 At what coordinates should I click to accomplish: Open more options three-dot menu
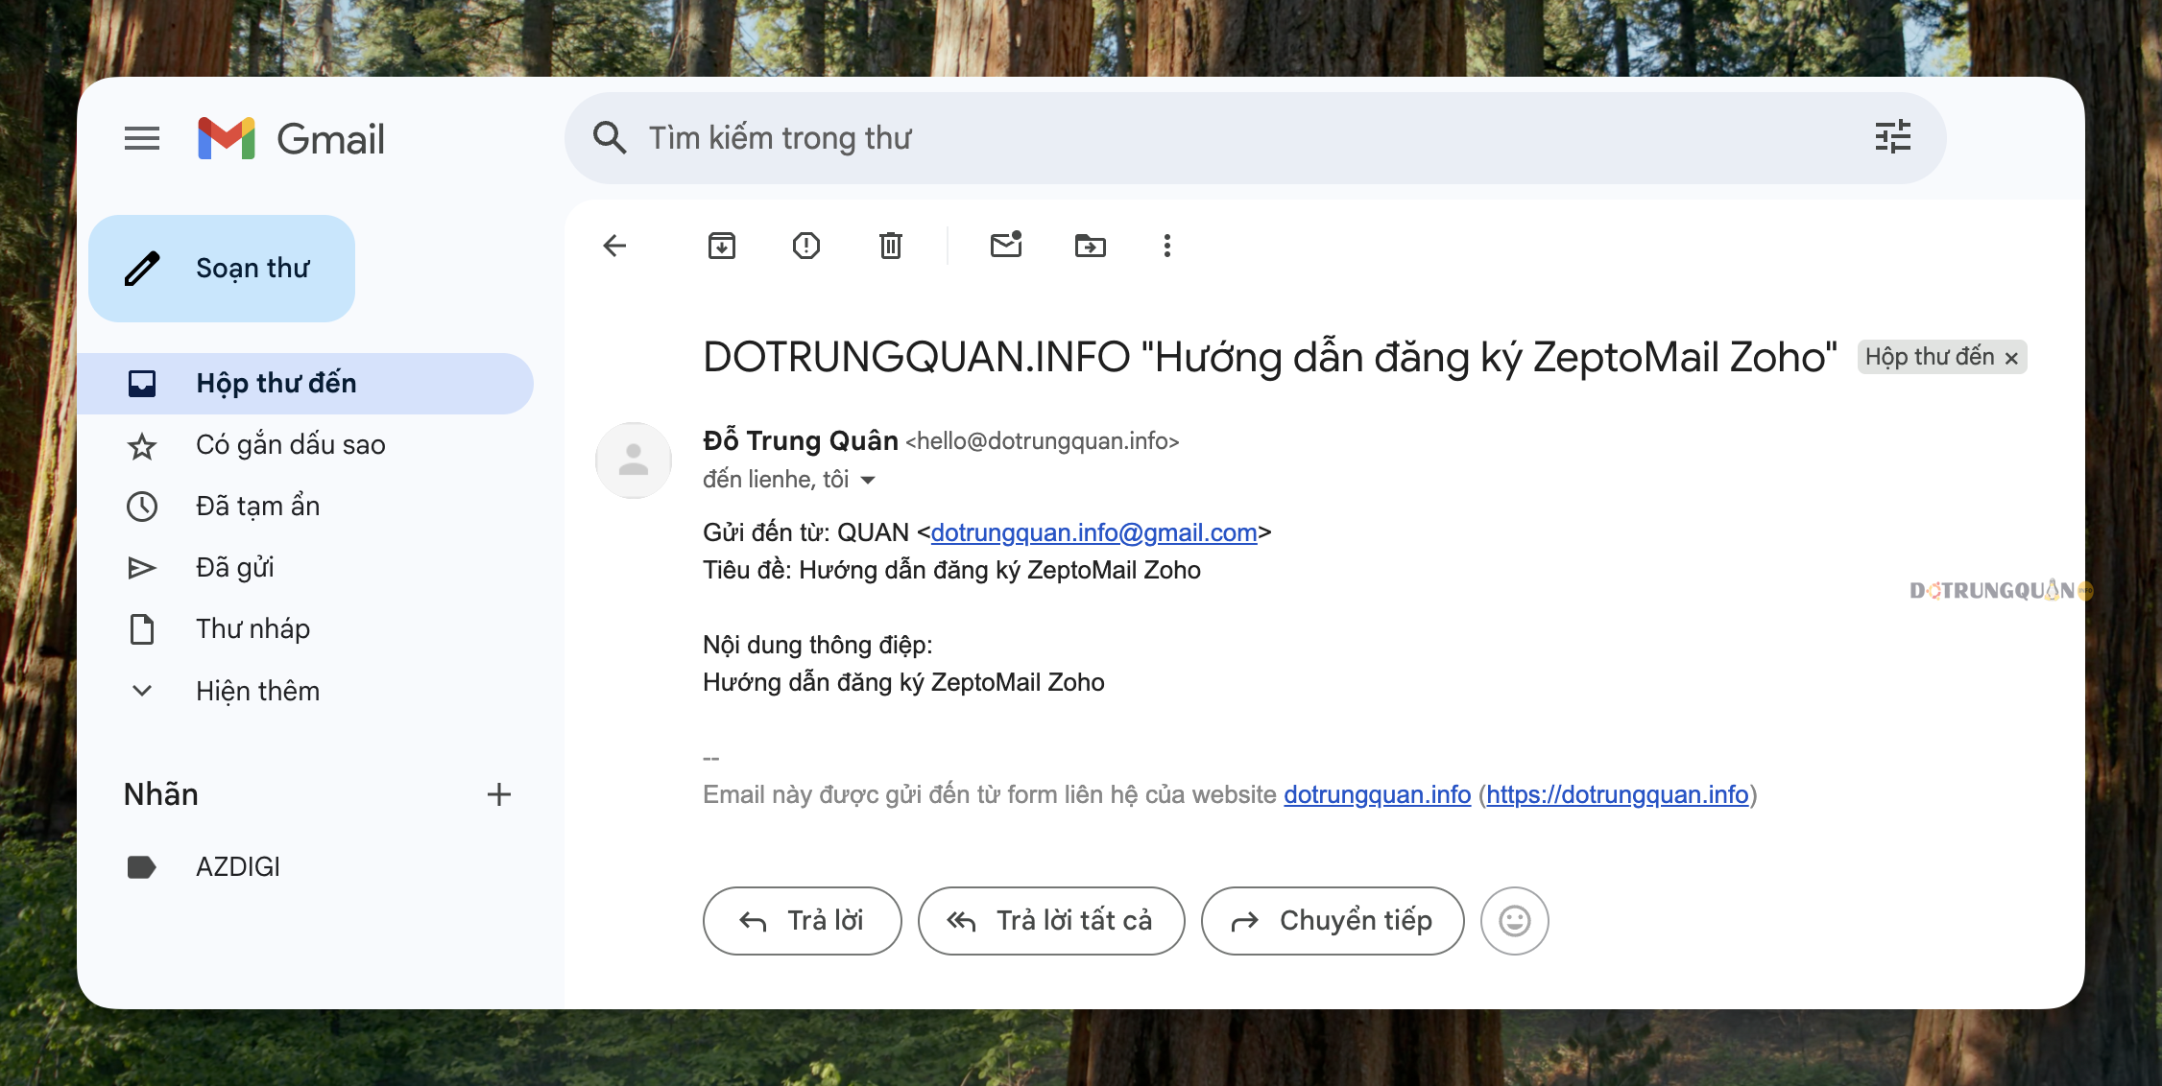pyautogui.click(x=1167, y=246)
